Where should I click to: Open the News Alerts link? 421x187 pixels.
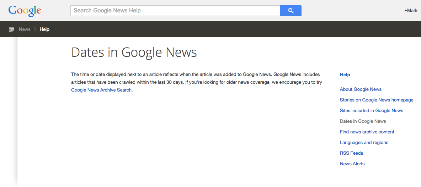pyautogui.click(x=352, y=164)
